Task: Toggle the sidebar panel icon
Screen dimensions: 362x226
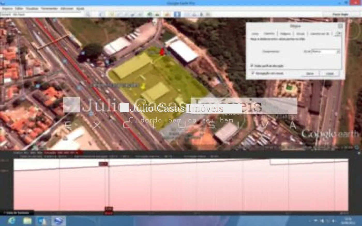Action: point(101,14)
